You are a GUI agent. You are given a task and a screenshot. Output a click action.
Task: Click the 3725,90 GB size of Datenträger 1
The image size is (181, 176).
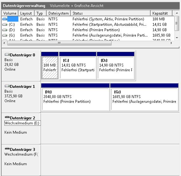coord(14,96)
